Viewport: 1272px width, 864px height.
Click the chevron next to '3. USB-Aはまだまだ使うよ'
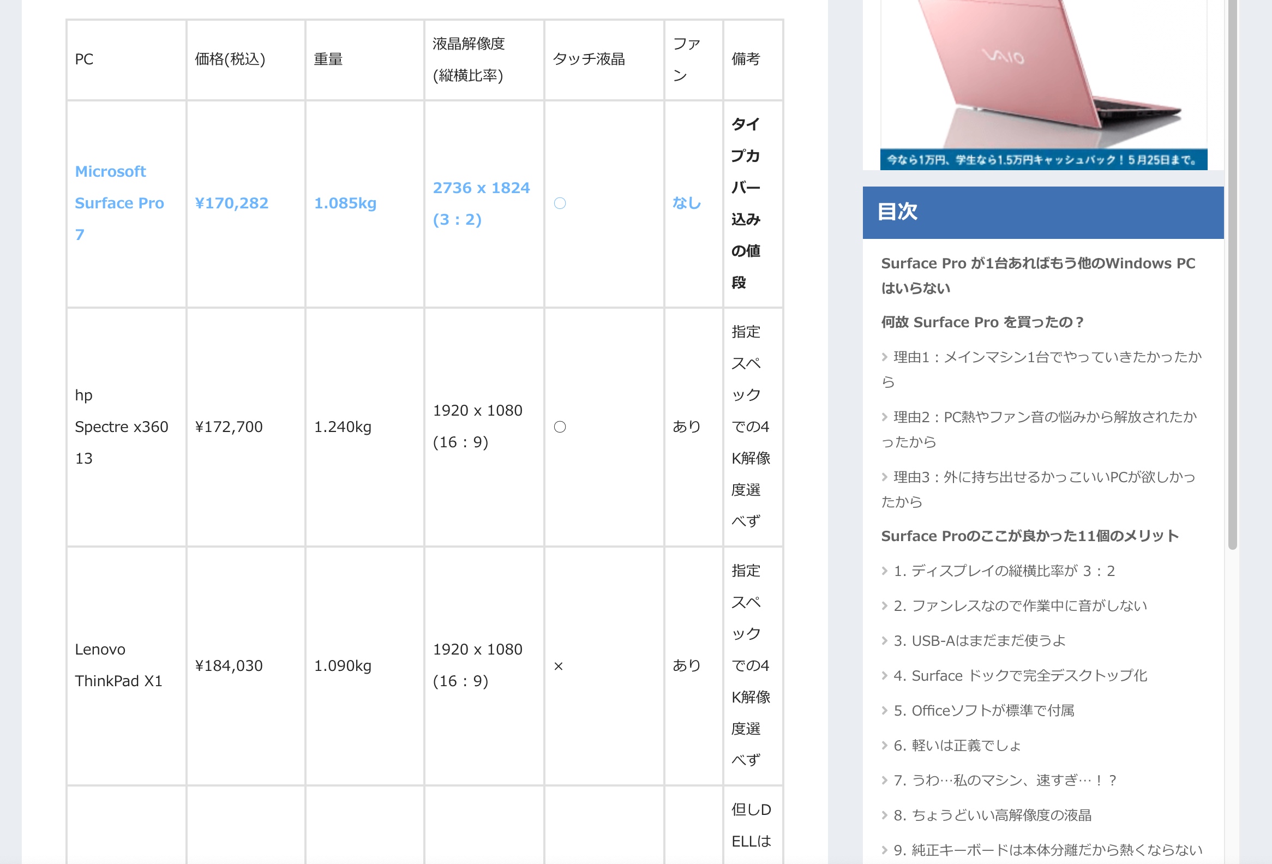point(885,641)
